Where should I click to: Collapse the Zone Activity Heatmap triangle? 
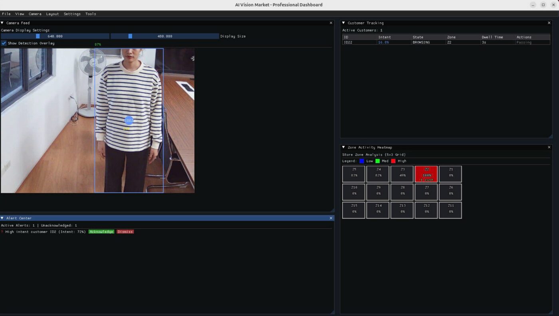(343, 147)
